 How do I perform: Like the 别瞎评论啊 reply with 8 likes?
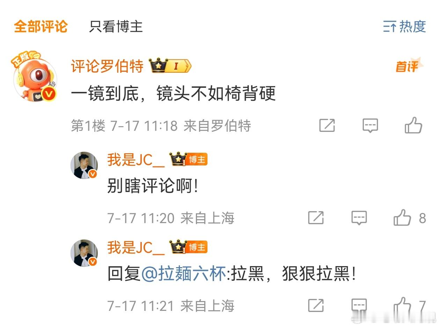402,218
